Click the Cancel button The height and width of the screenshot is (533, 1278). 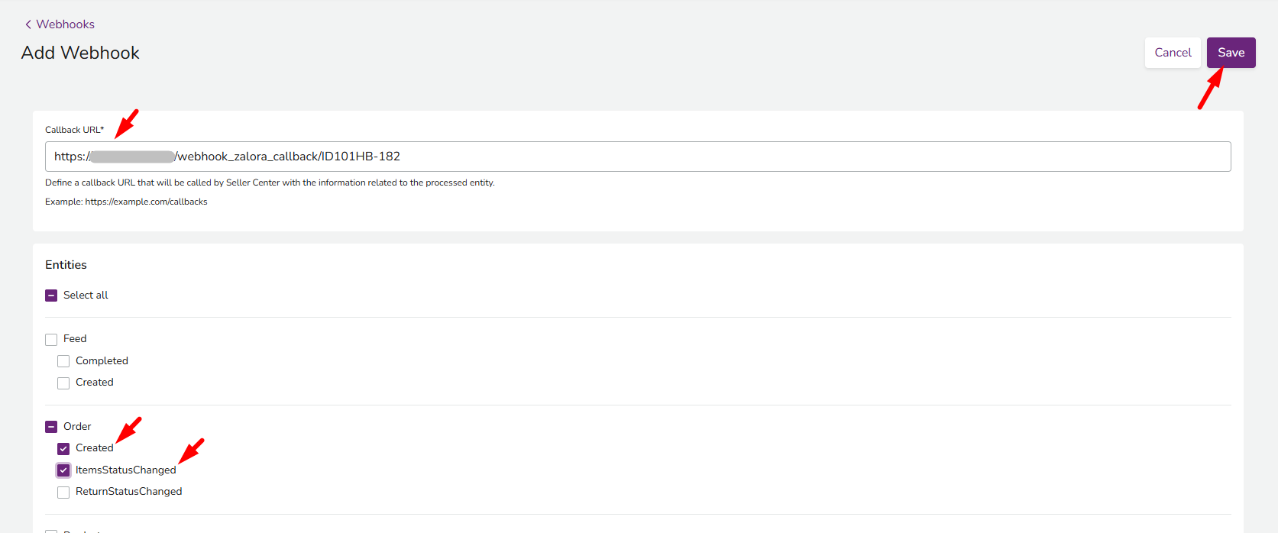click(1173, 53)
